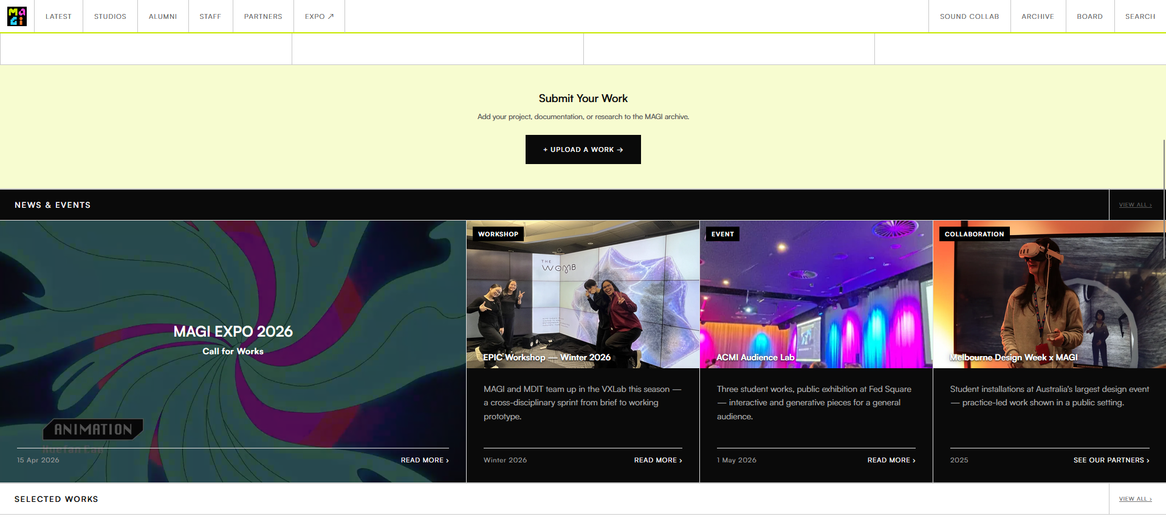Go to the ALUMNI section
Screen dimensions: 1166x525
pos(163,16)
